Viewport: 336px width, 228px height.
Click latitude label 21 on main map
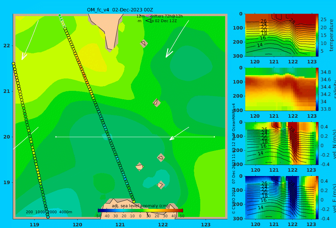coord(7,91)
